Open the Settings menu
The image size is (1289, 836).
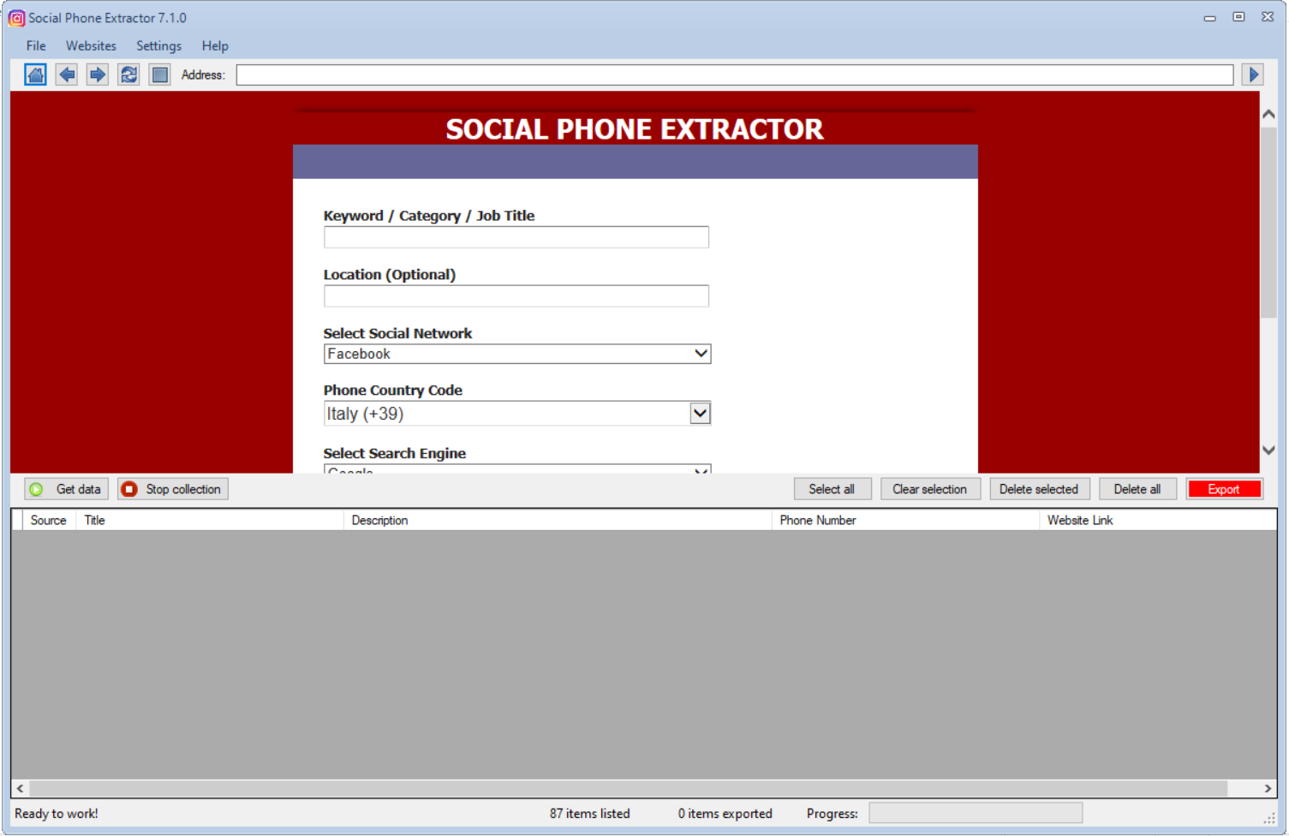pos(158,46)
